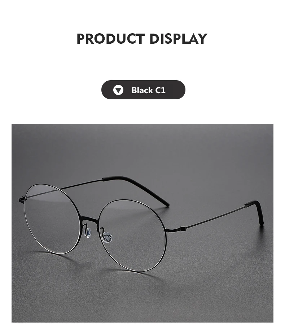Click the hinge joint on the right temple arm
This screenshot has height=324, width=285.
(184, 228)
